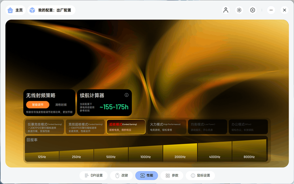
Task: Switch to 满格射频 wireless strategy
Action: pyautogui.click(x=61, y=105)
